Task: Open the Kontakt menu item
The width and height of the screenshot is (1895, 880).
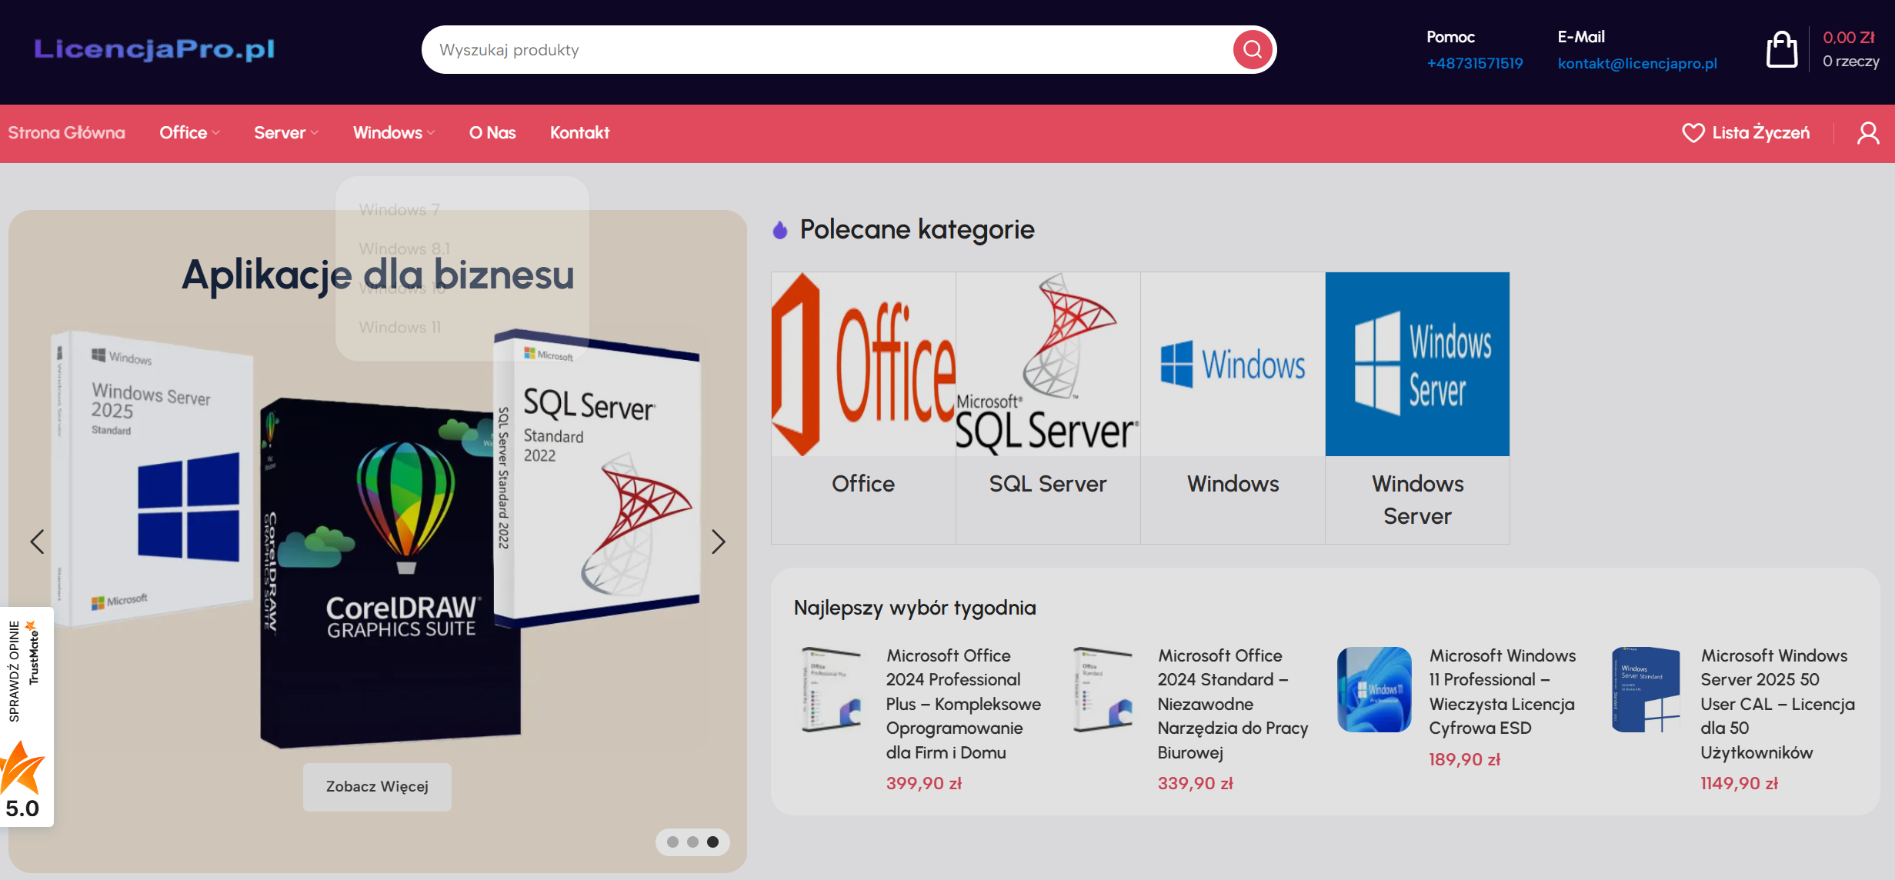Action: point(579,133)
